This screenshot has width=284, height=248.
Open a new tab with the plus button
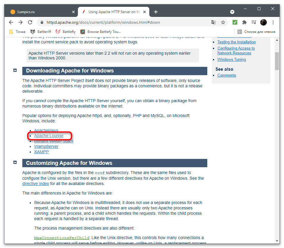(x=156, y=12)
